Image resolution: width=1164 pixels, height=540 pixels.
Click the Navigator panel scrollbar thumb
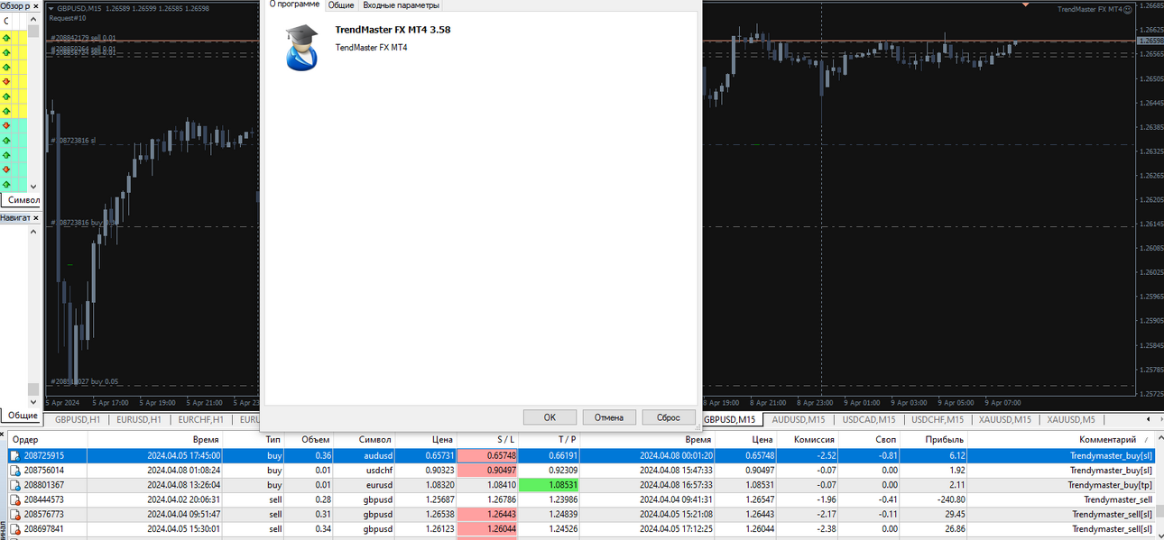[33, 389]
